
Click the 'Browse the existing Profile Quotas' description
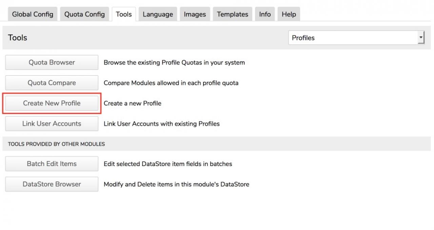tap(174, 63)
